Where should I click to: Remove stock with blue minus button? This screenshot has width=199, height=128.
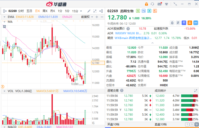(196, 23)
